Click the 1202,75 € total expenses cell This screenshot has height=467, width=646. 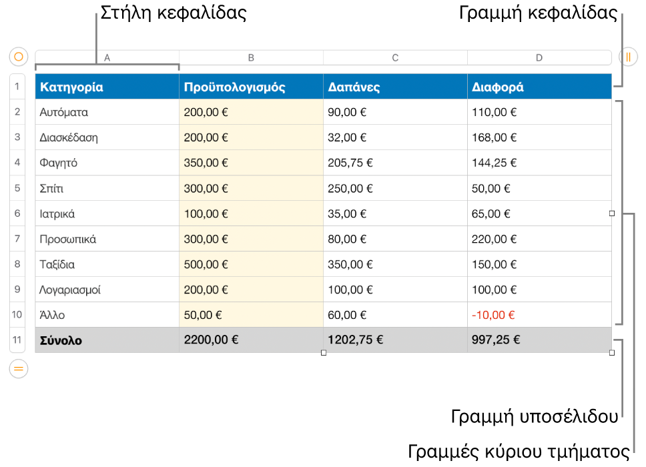[395, 340]
